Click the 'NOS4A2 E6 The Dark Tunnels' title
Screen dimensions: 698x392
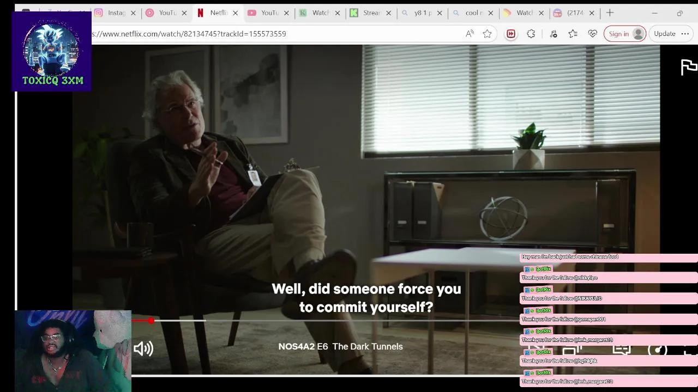pyautogui.click(x=340, y=346)
